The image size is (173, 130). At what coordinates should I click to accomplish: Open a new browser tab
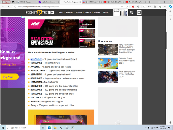149,2
